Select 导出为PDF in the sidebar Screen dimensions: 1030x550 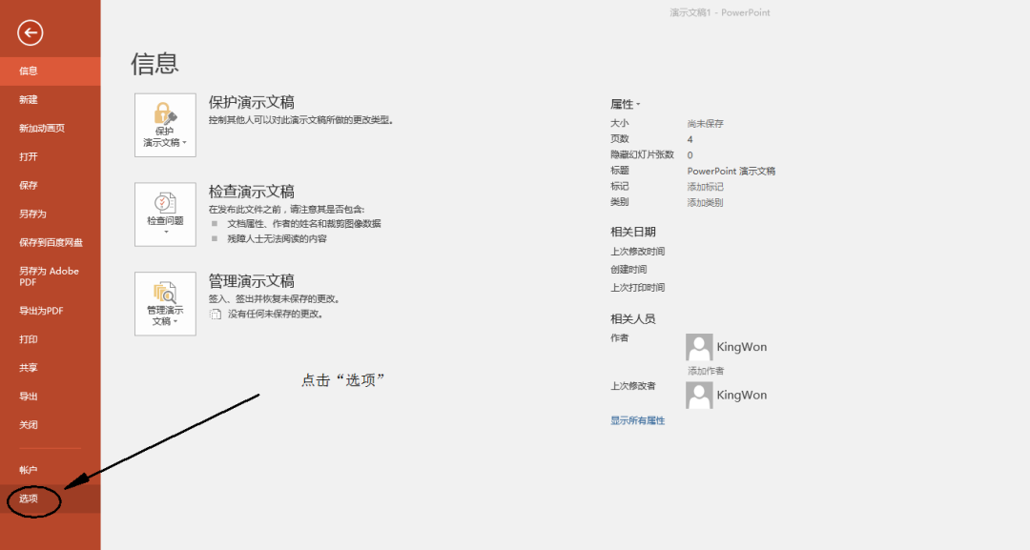(x=33, y=310)
